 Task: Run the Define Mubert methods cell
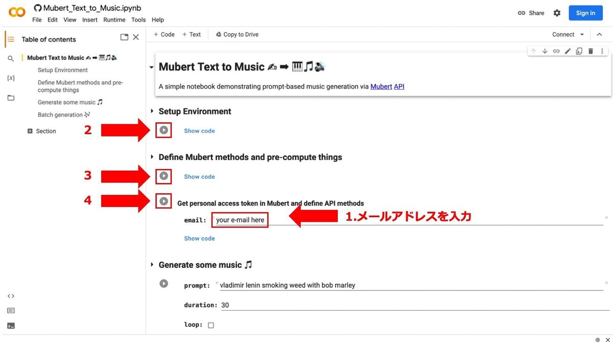pos(163,176)
